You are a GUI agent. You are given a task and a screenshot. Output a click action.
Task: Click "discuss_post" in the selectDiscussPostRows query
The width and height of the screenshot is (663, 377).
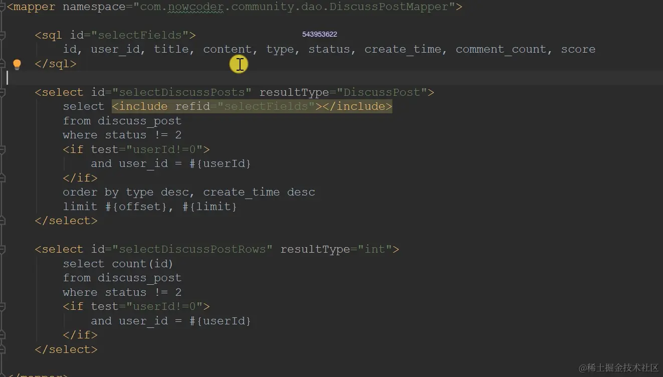tap(140, 278)
